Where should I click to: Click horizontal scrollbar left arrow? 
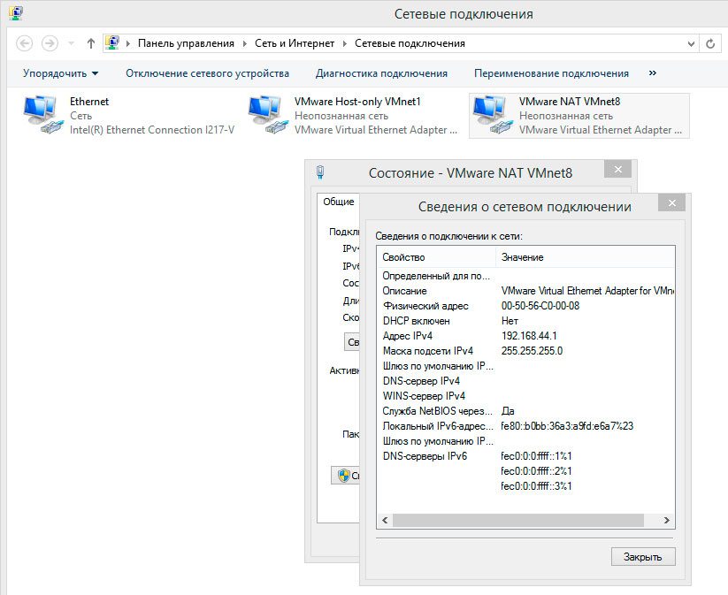pyautogui.click(x=385, y=520)
